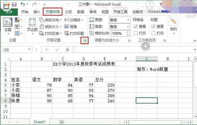
Task: Open paper Size (纸张大小) menu
Action: pyautogui.click(x=50, y=27)
